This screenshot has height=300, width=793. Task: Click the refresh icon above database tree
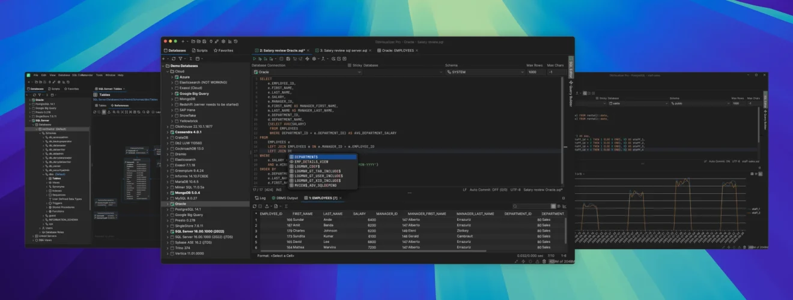point(174,59)
